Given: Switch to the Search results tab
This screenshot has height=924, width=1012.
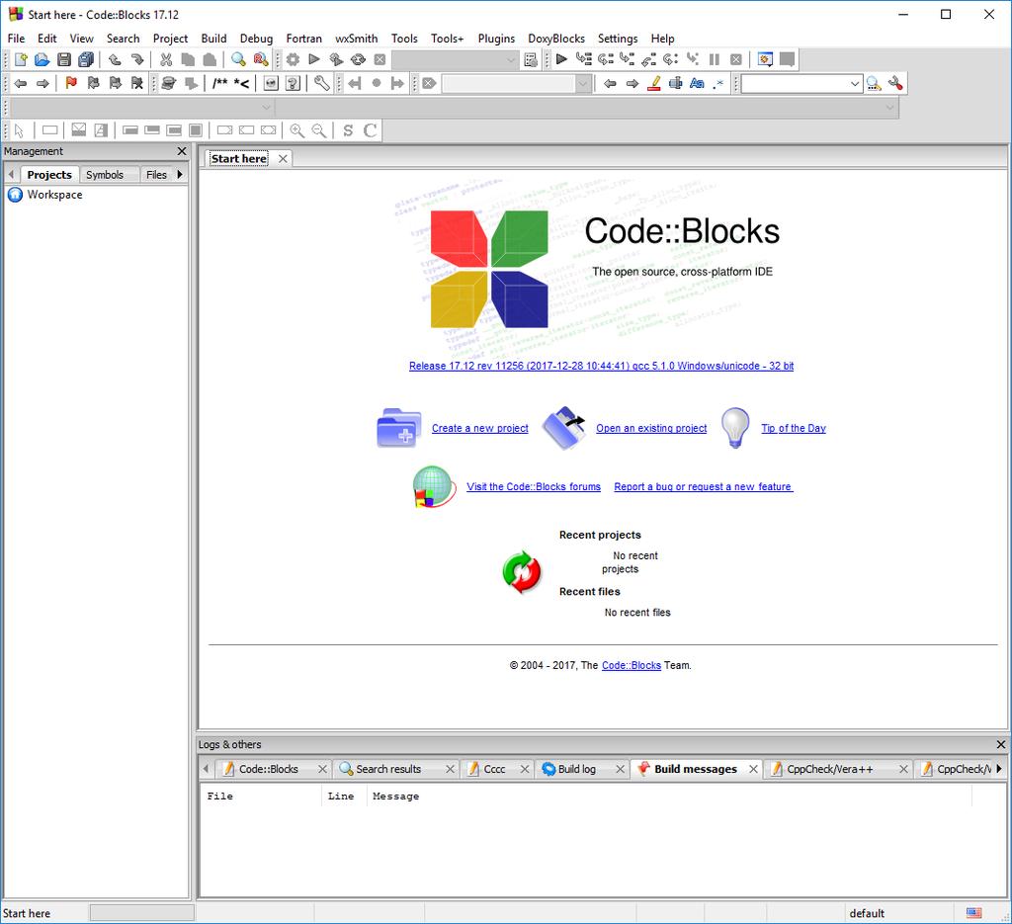Looking at the screenshot, I should (x=388, y=769).
